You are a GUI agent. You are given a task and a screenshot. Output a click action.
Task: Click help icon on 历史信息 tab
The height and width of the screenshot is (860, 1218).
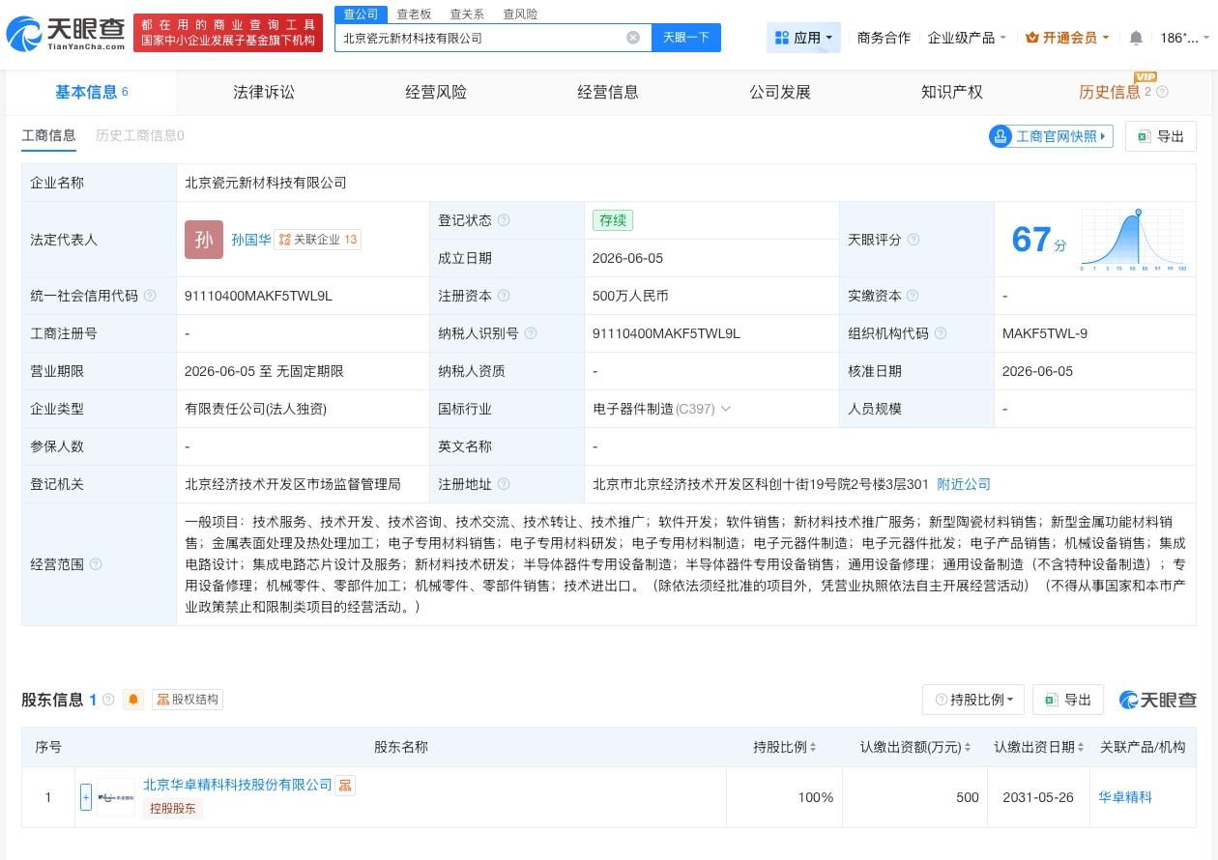click(1162, 92)
